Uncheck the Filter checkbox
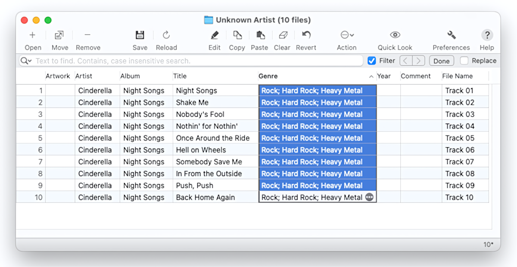 [372, 61]
